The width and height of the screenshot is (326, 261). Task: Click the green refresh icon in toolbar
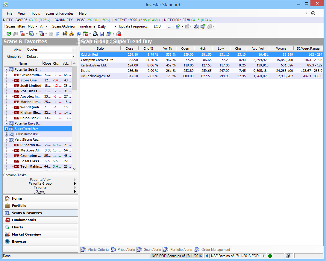(8, 34)
